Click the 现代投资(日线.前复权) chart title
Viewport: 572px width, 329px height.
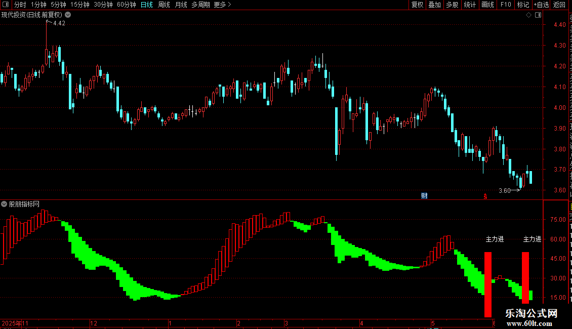tap(32, 15)
